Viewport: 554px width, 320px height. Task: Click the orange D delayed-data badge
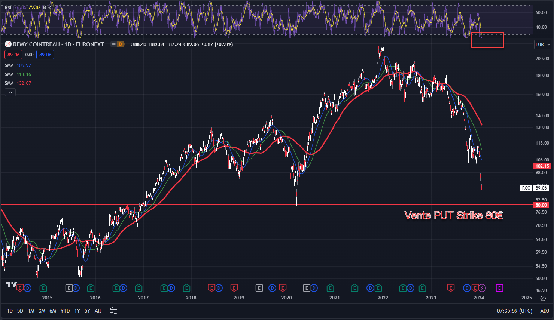tap(121, 44)
